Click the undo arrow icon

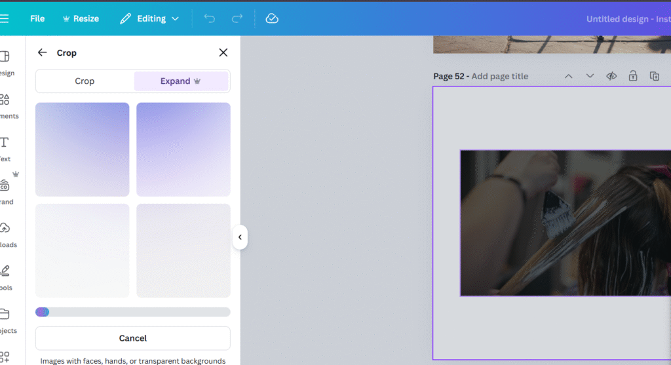pos(210,18)
